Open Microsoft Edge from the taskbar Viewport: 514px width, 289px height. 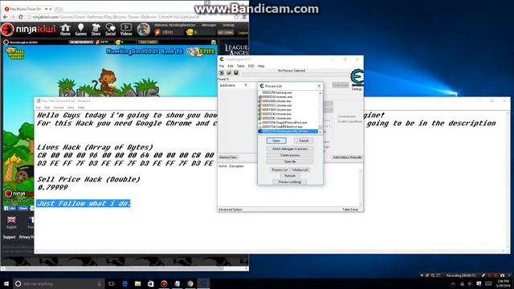pos(124,283)
